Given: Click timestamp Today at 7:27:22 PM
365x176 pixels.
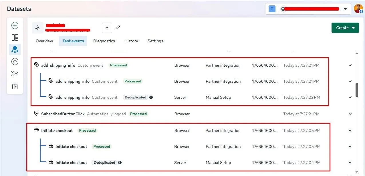Looking at the screenshot, I should pos(302,97).
